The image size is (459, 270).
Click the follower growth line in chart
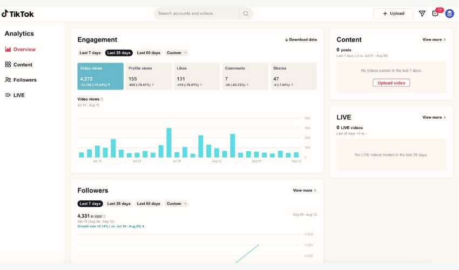247,254
